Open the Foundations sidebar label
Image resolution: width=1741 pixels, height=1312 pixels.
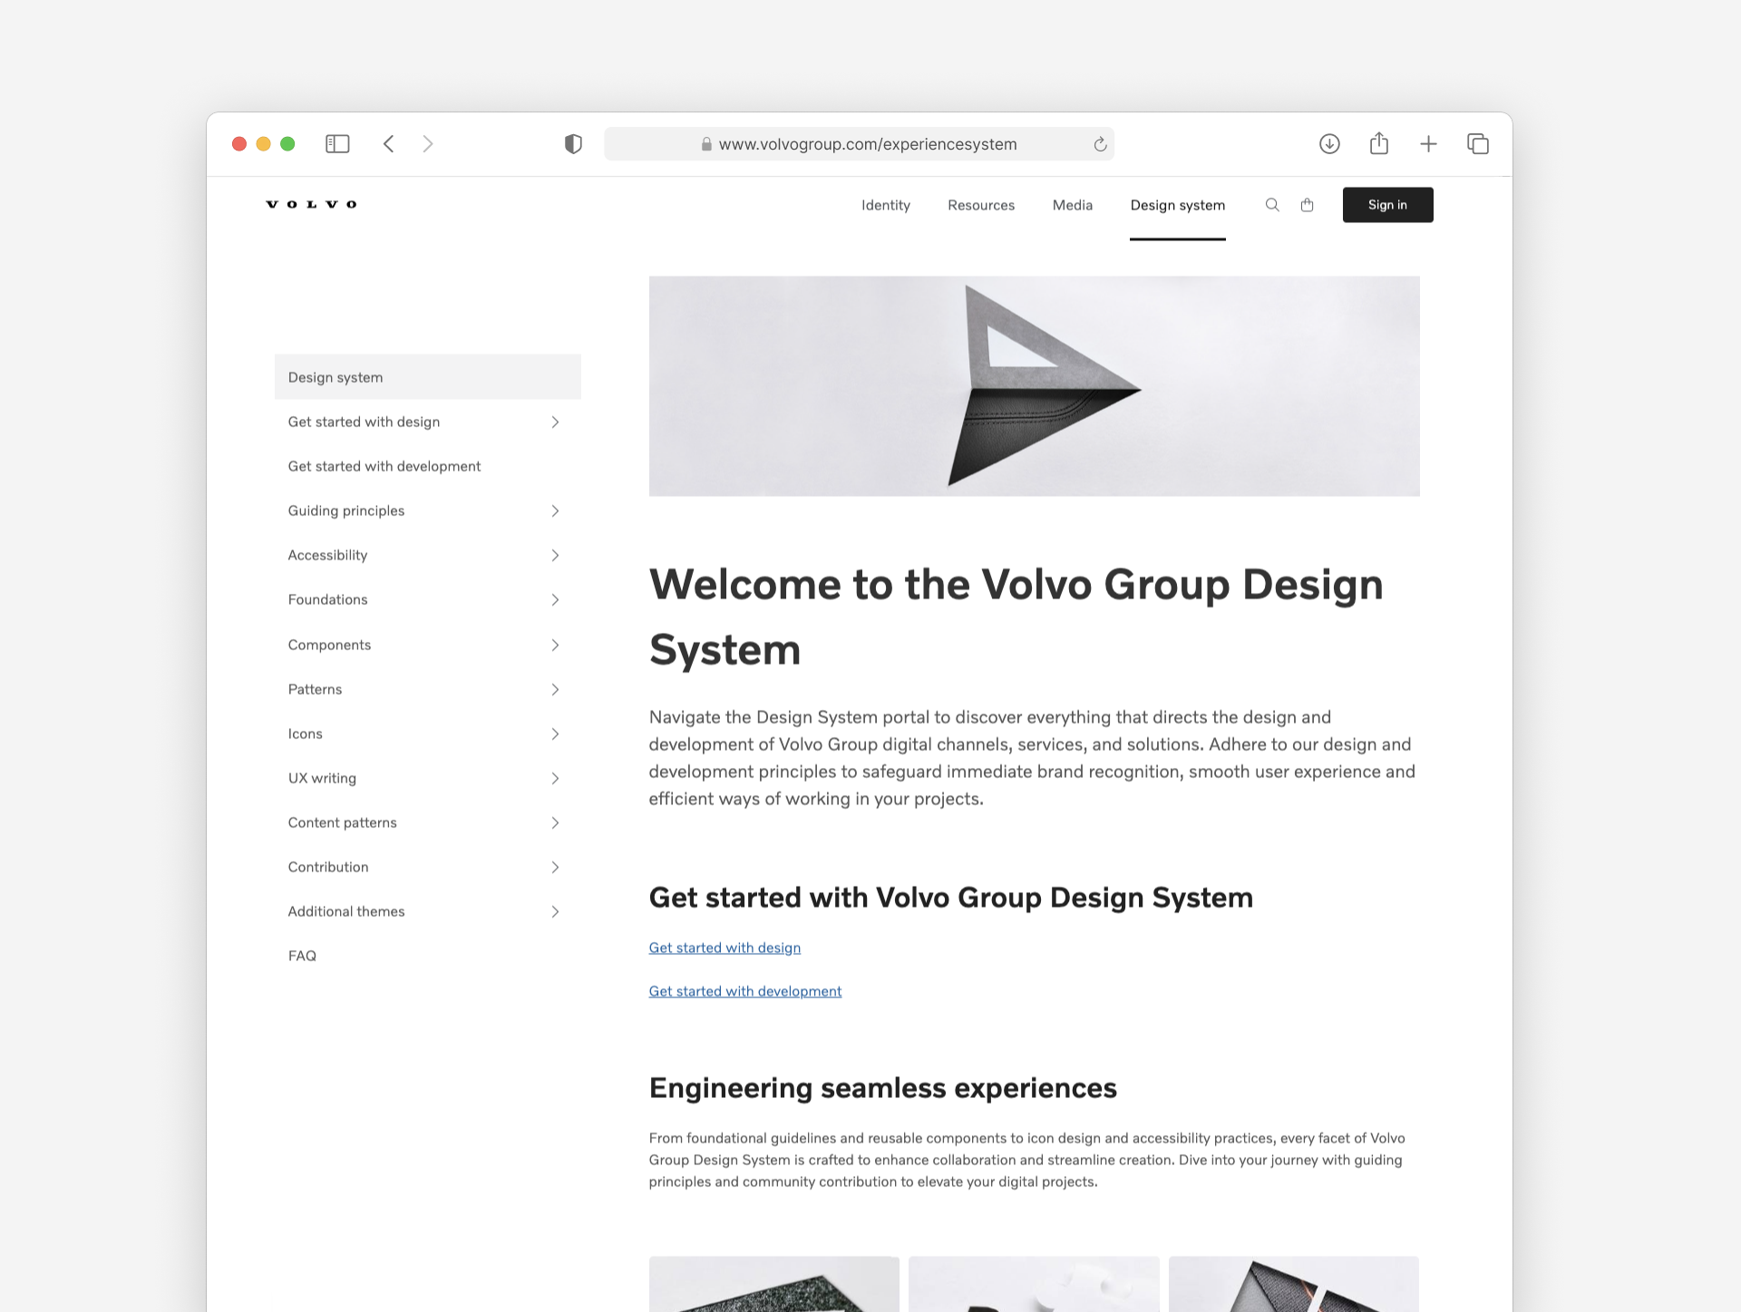tap(327, 599)
